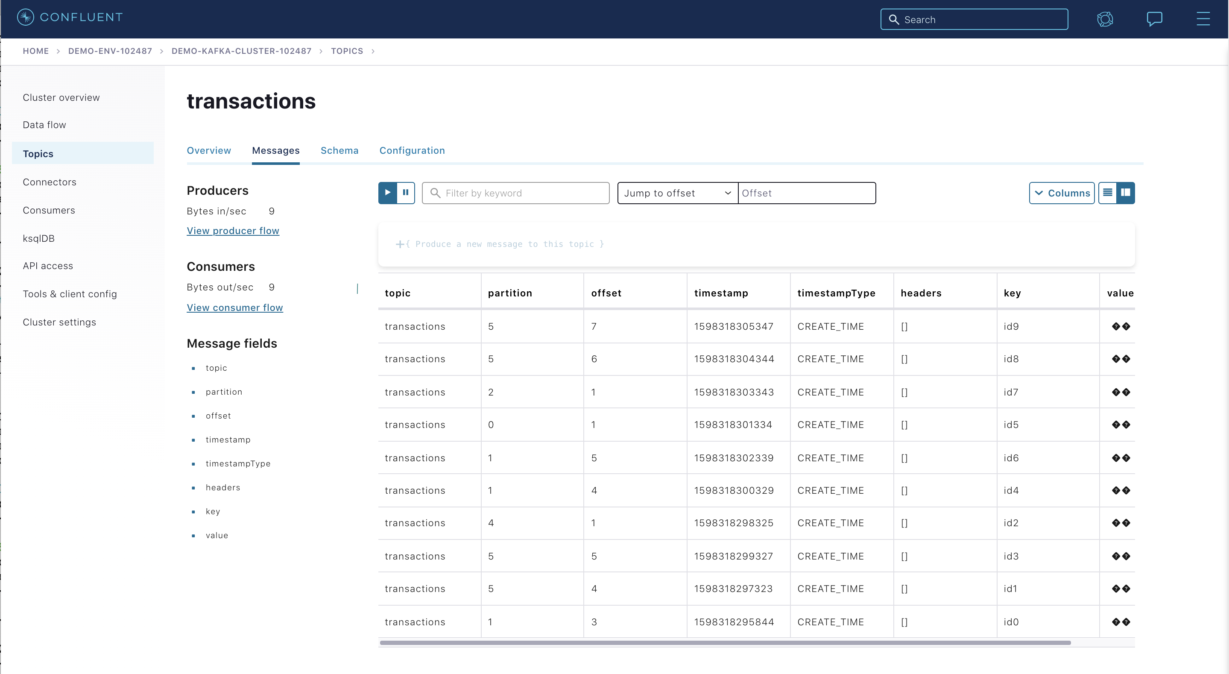Expand the Columns dropdown
This screenshot has height=674, width=1229.
[x=1062, y=193]
